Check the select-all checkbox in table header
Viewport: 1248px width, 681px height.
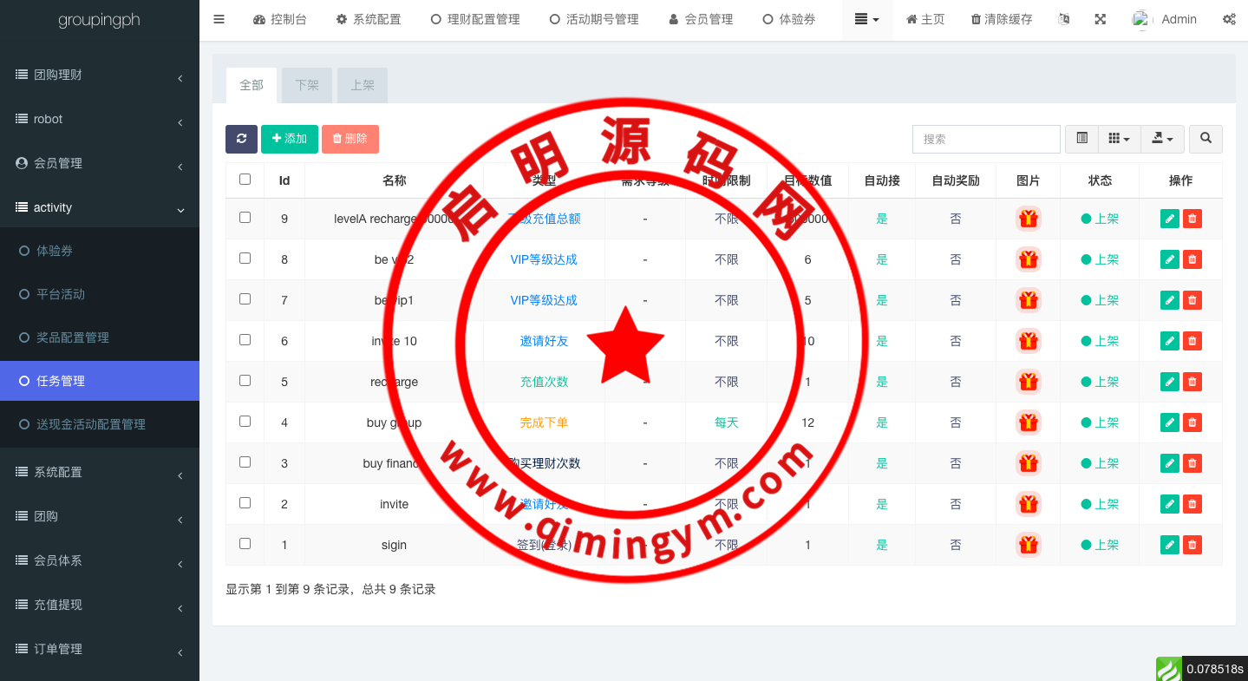click(x=245, y=180)
